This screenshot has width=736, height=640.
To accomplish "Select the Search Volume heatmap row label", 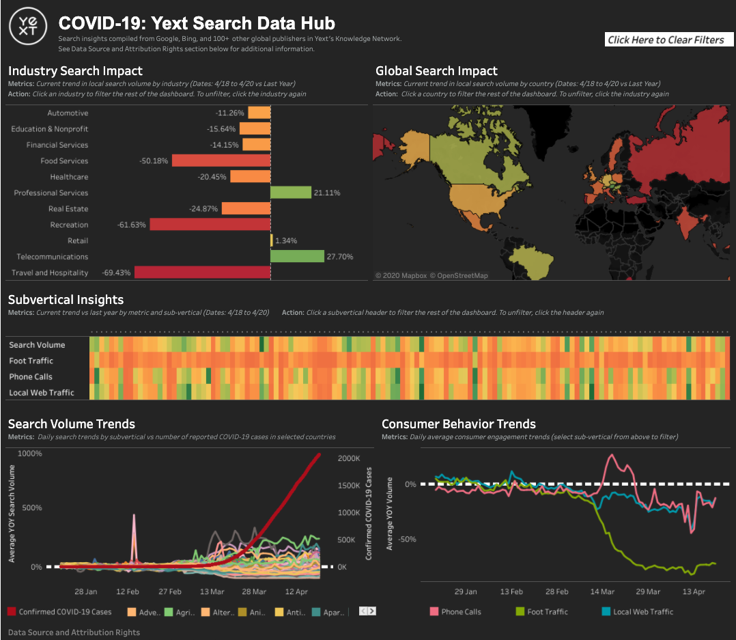I will pyautogui.click(x=38, y=345).
